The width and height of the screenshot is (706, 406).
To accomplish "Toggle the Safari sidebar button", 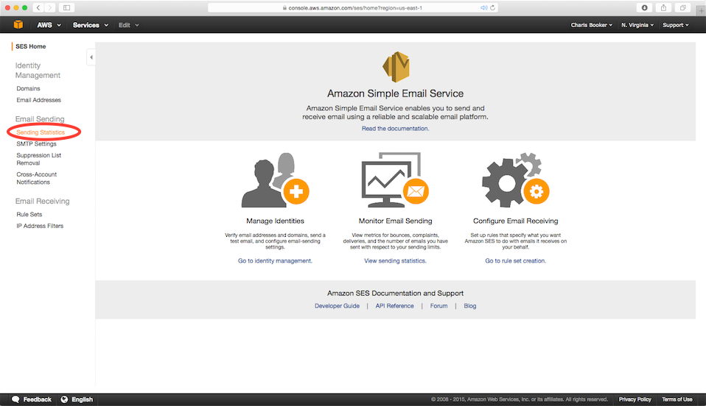I will click(x=66, y=7).
